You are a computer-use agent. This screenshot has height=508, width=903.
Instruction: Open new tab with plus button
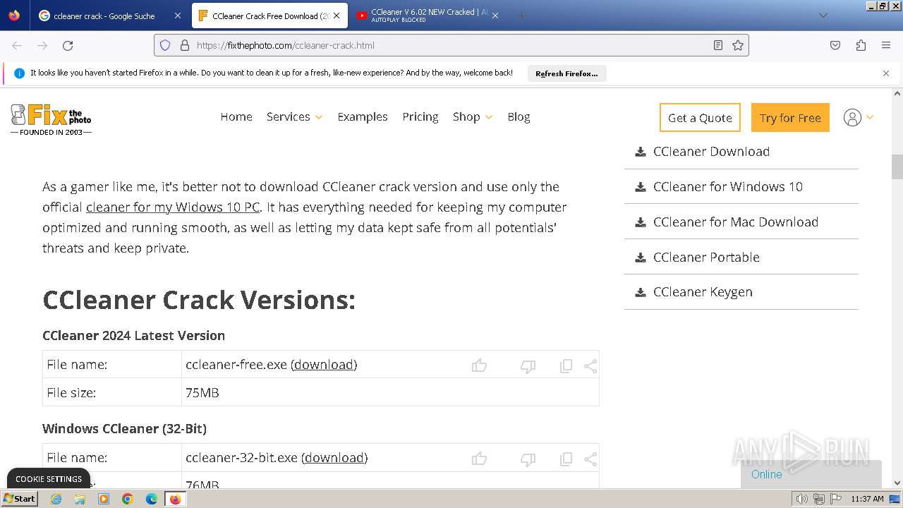coord(521,16)
